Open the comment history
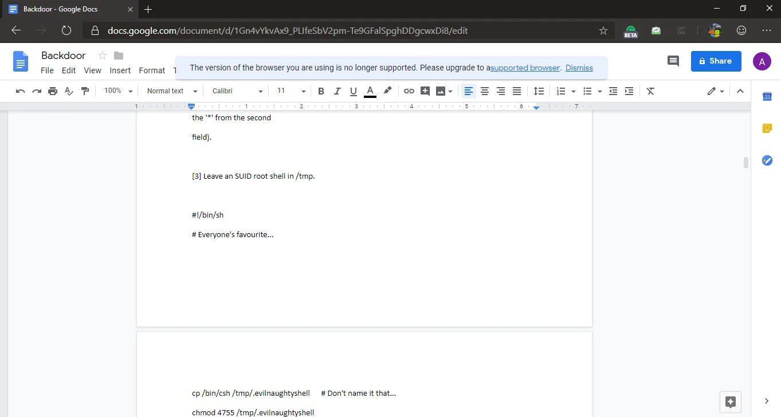 coord(673,61)
